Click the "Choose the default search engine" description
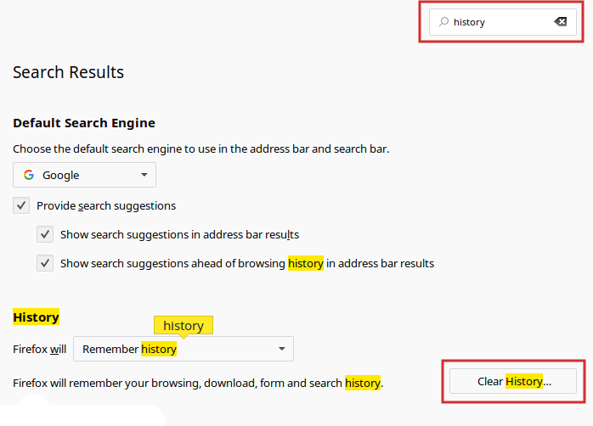Image resolution: width=593 pixels, height=426 pixels. pos(200,149)
